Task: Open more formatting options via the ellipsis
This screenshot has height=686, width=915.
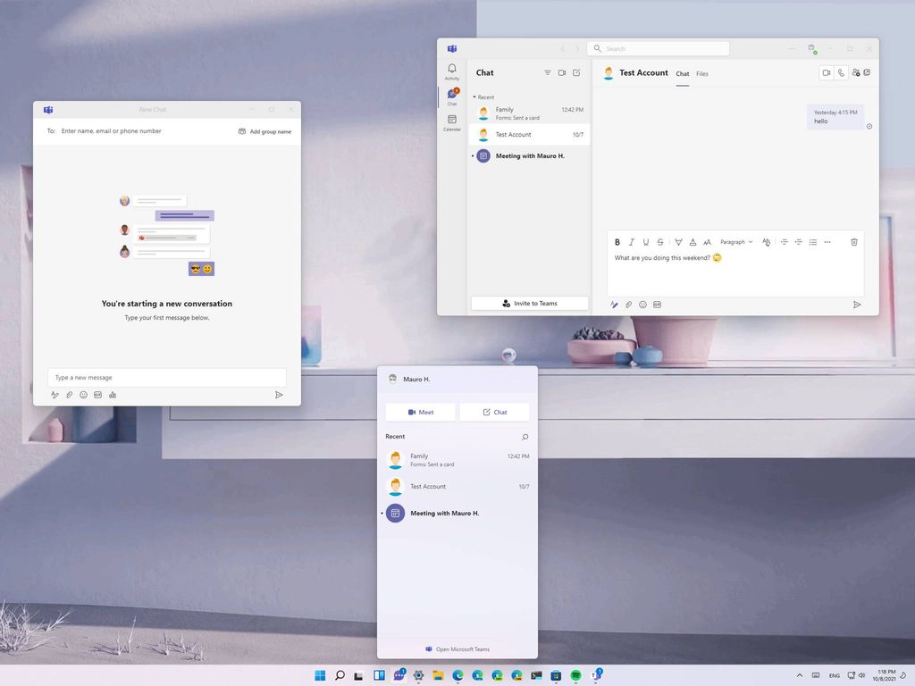Action: click(x=827, y=242)
